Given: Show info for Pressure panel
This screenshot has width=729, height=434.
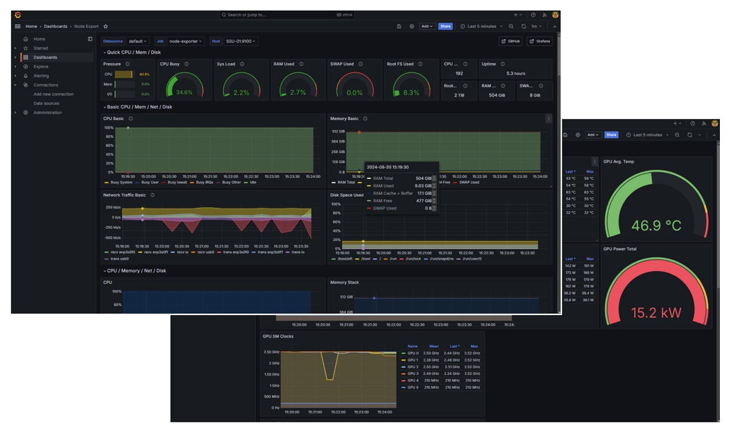Looking at the screenshot, I should point(128,64).
